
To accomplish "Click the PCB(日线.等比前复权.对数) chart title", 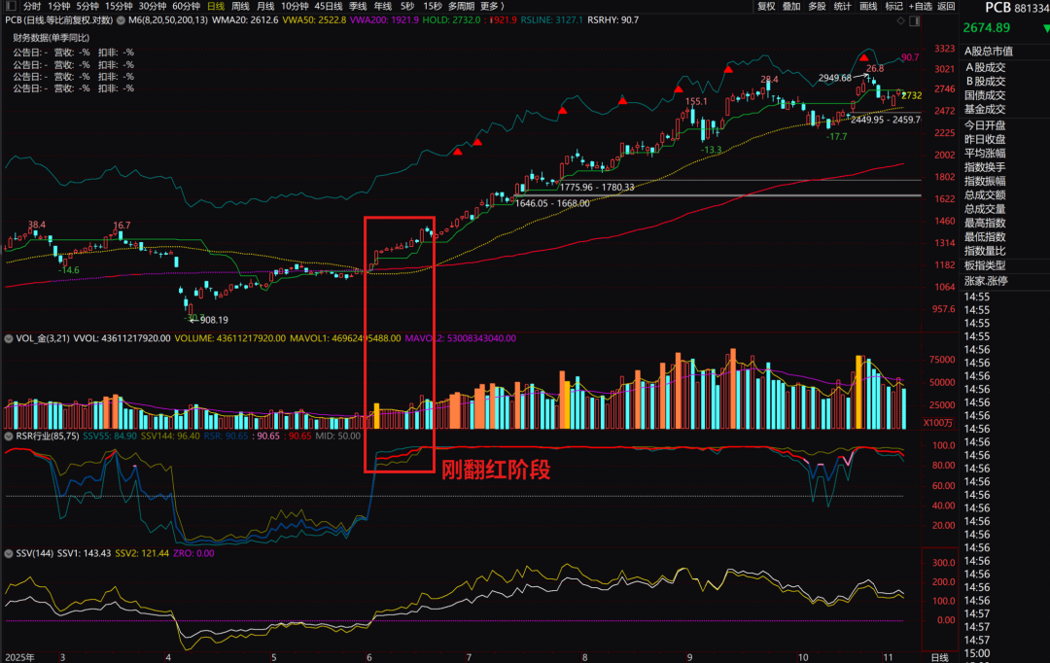I will (59, 20).
